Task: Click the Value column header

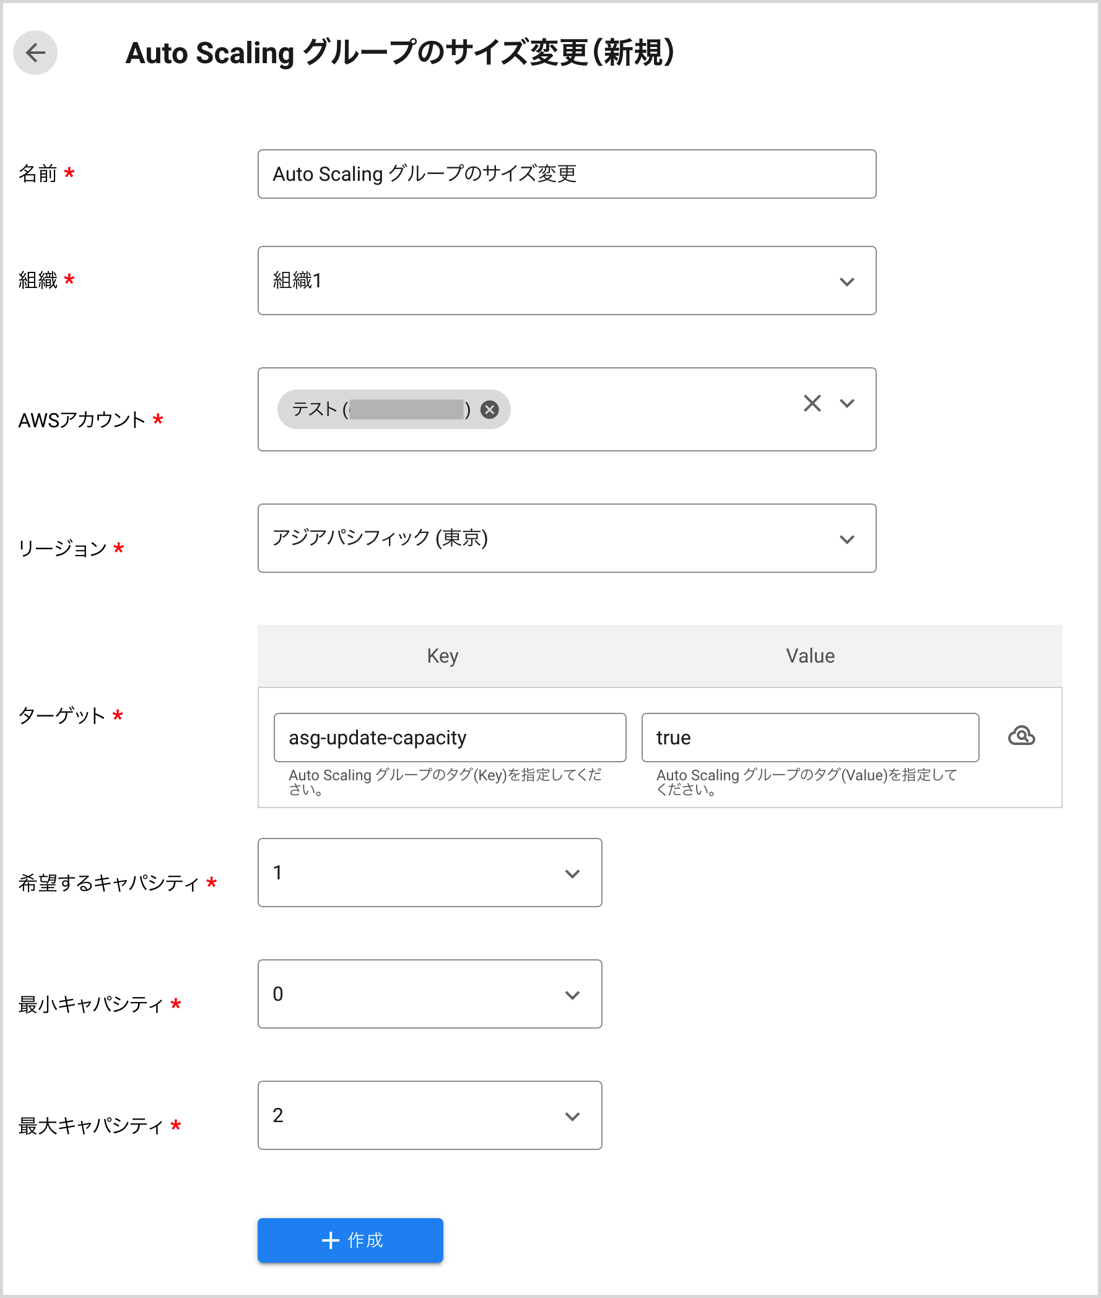Action: pos(809,655)
